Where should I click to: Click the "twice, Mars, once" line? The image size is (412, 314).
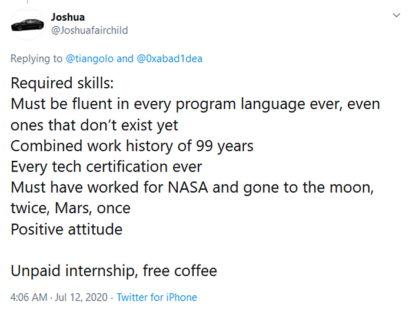(71, 208)
